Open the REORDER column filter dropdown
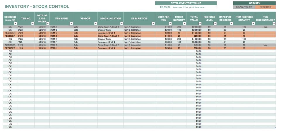This screenshot has height=133, width=281. coord(15,24)
